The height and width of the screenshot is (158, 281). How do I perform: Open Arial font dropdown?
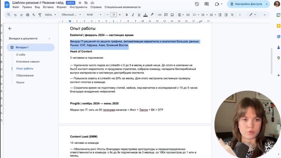pos(94,14)
